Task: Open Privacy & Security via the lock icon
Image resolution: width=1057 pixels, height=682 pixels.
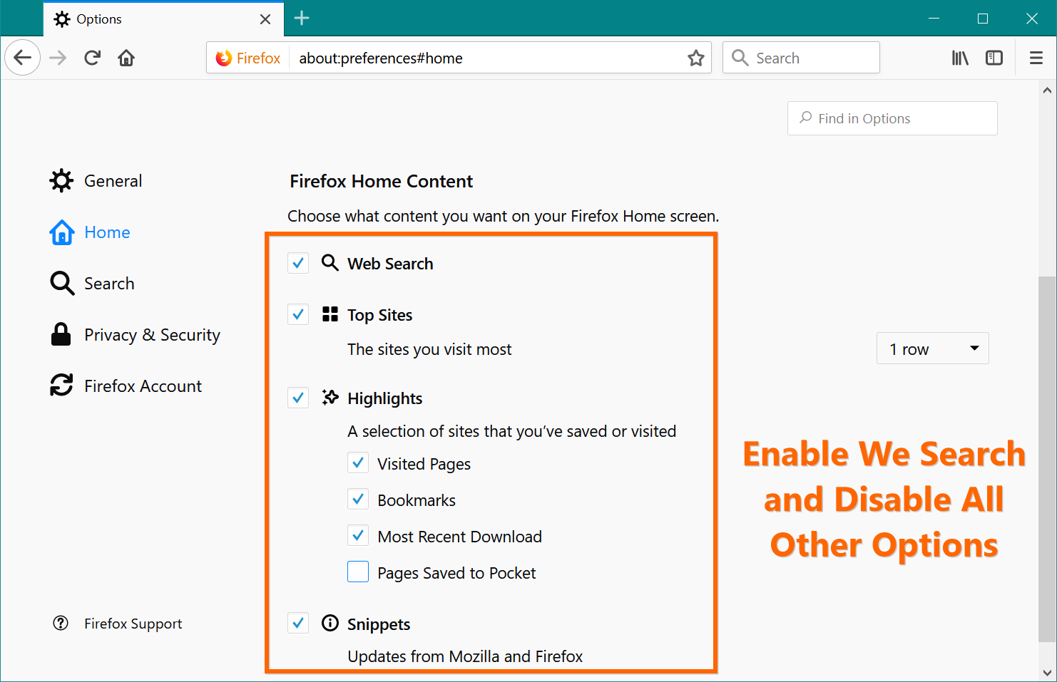Action: pos(61,334)
